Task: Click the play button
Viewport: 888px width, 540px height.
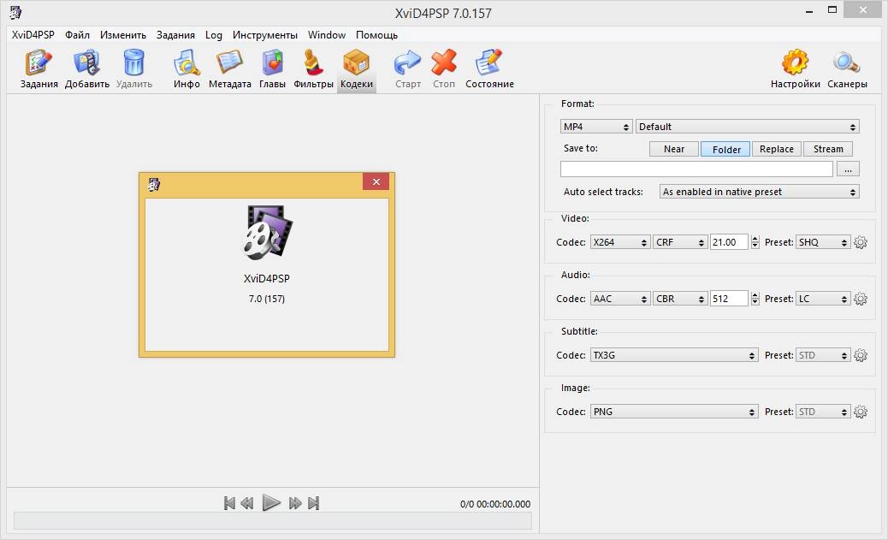Action: click(x=271, y=502)
